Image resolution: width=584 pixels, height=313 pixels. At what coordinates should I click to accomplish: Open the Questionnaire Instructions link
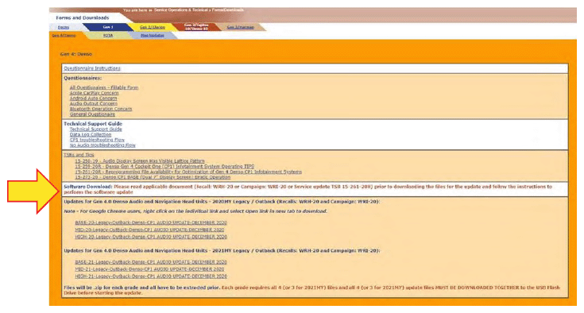pyautogui.click(x=92, y=68)
